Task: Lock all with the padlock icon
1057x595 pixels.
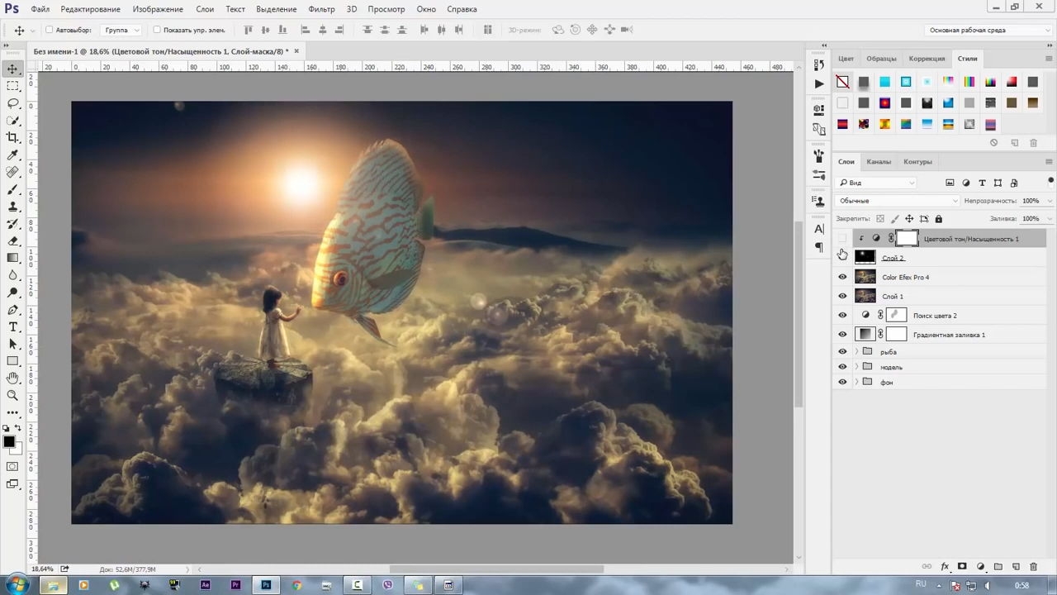Action: tap(938, 219)
